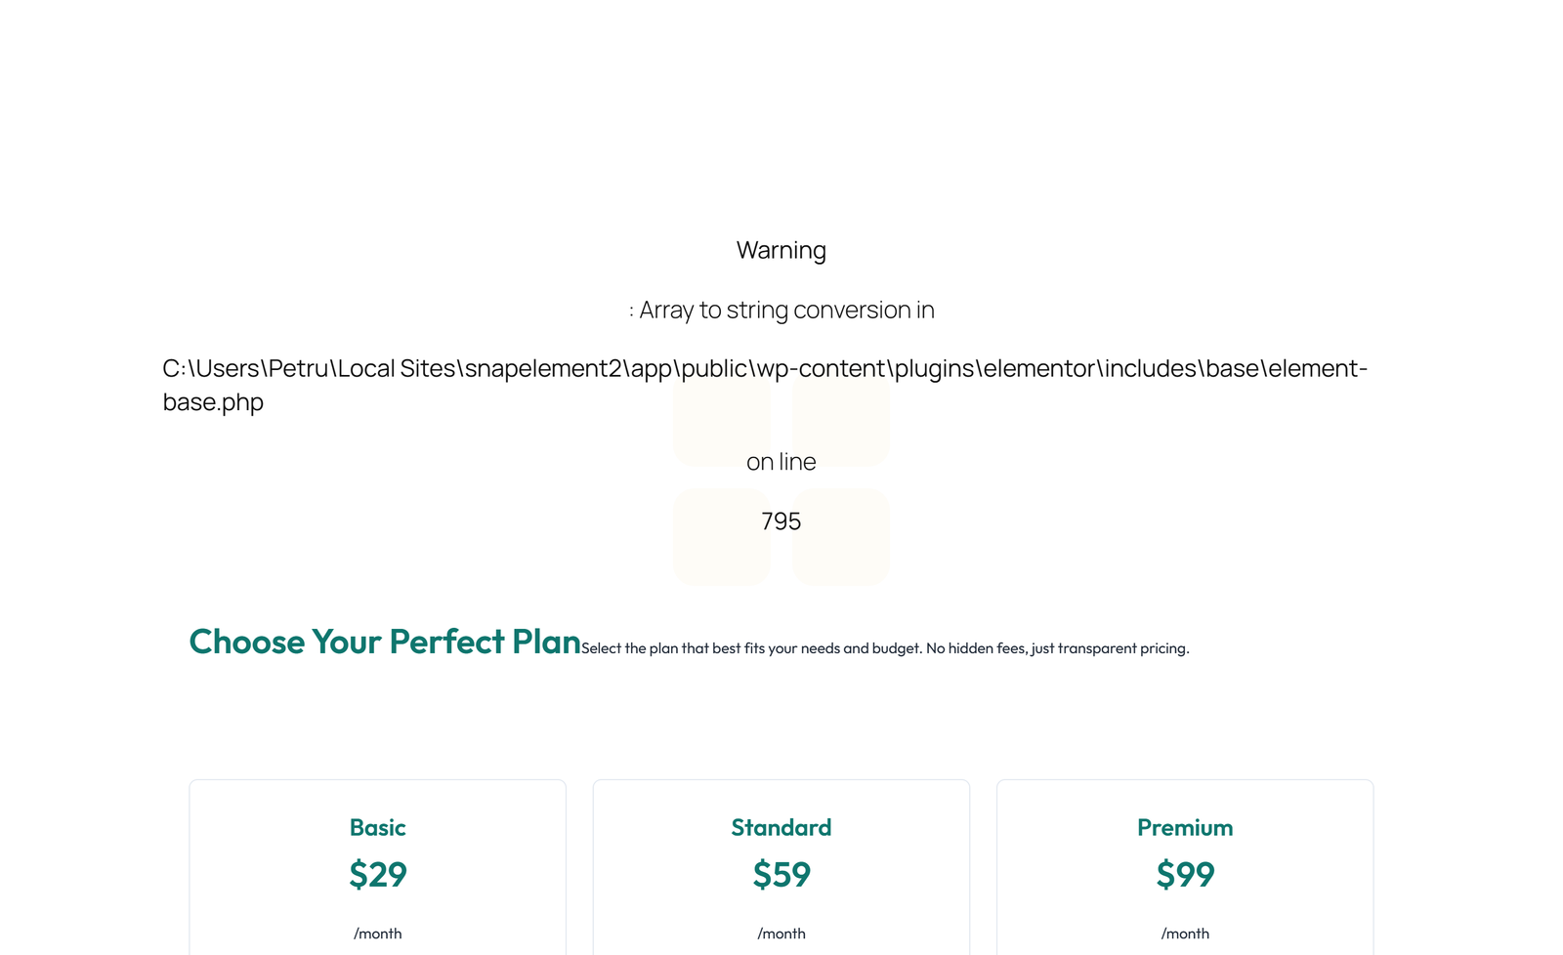Click the 'Warning' heading text
This screenshot has width=1563, height=955.
tap(781, 250)
